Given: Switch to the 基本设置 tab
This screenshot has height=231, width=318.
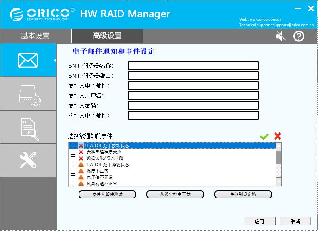Looking at the screenshot, I should (x=35, y=36).
